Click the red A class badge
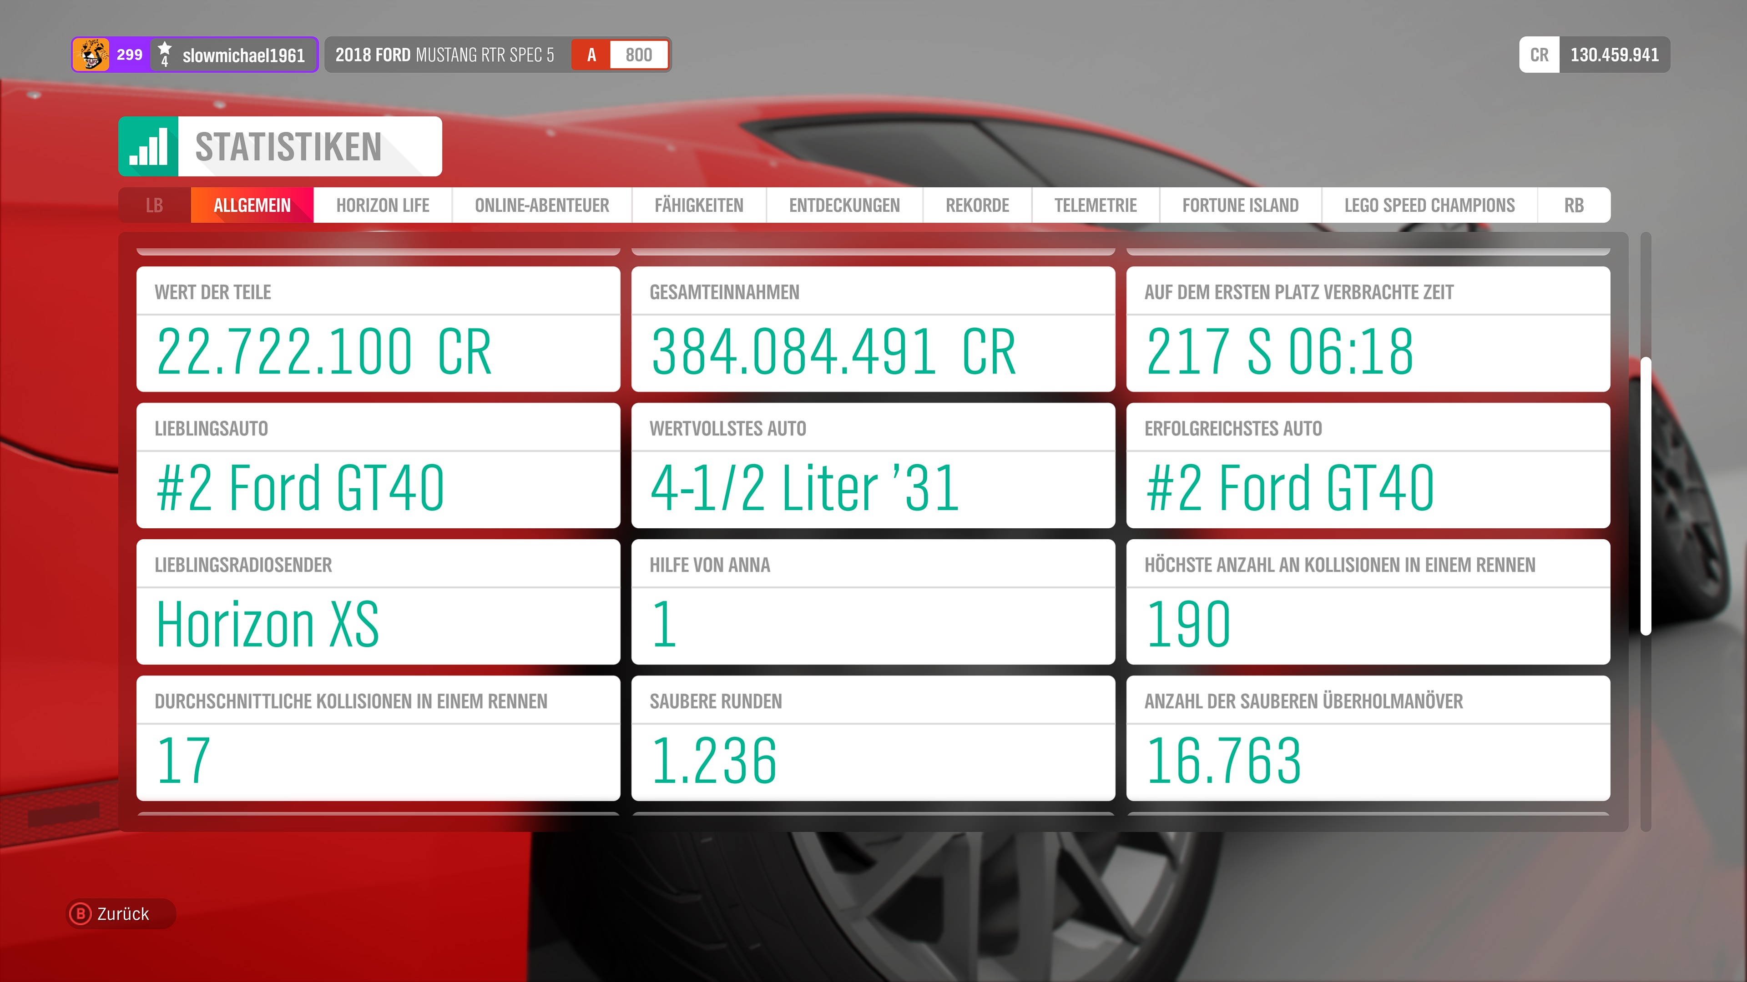The image size is (1747, 982). pos(591,55)
